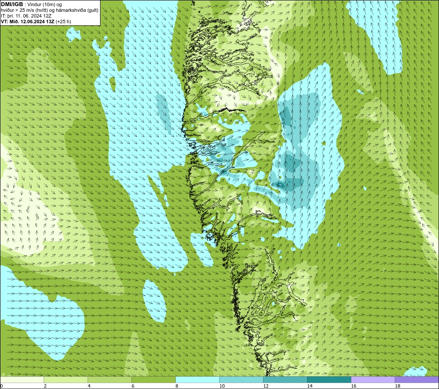The image size is (439, 389).
Task: Click the '(+25 h)' forecast offset text
Action: (63, 21)
